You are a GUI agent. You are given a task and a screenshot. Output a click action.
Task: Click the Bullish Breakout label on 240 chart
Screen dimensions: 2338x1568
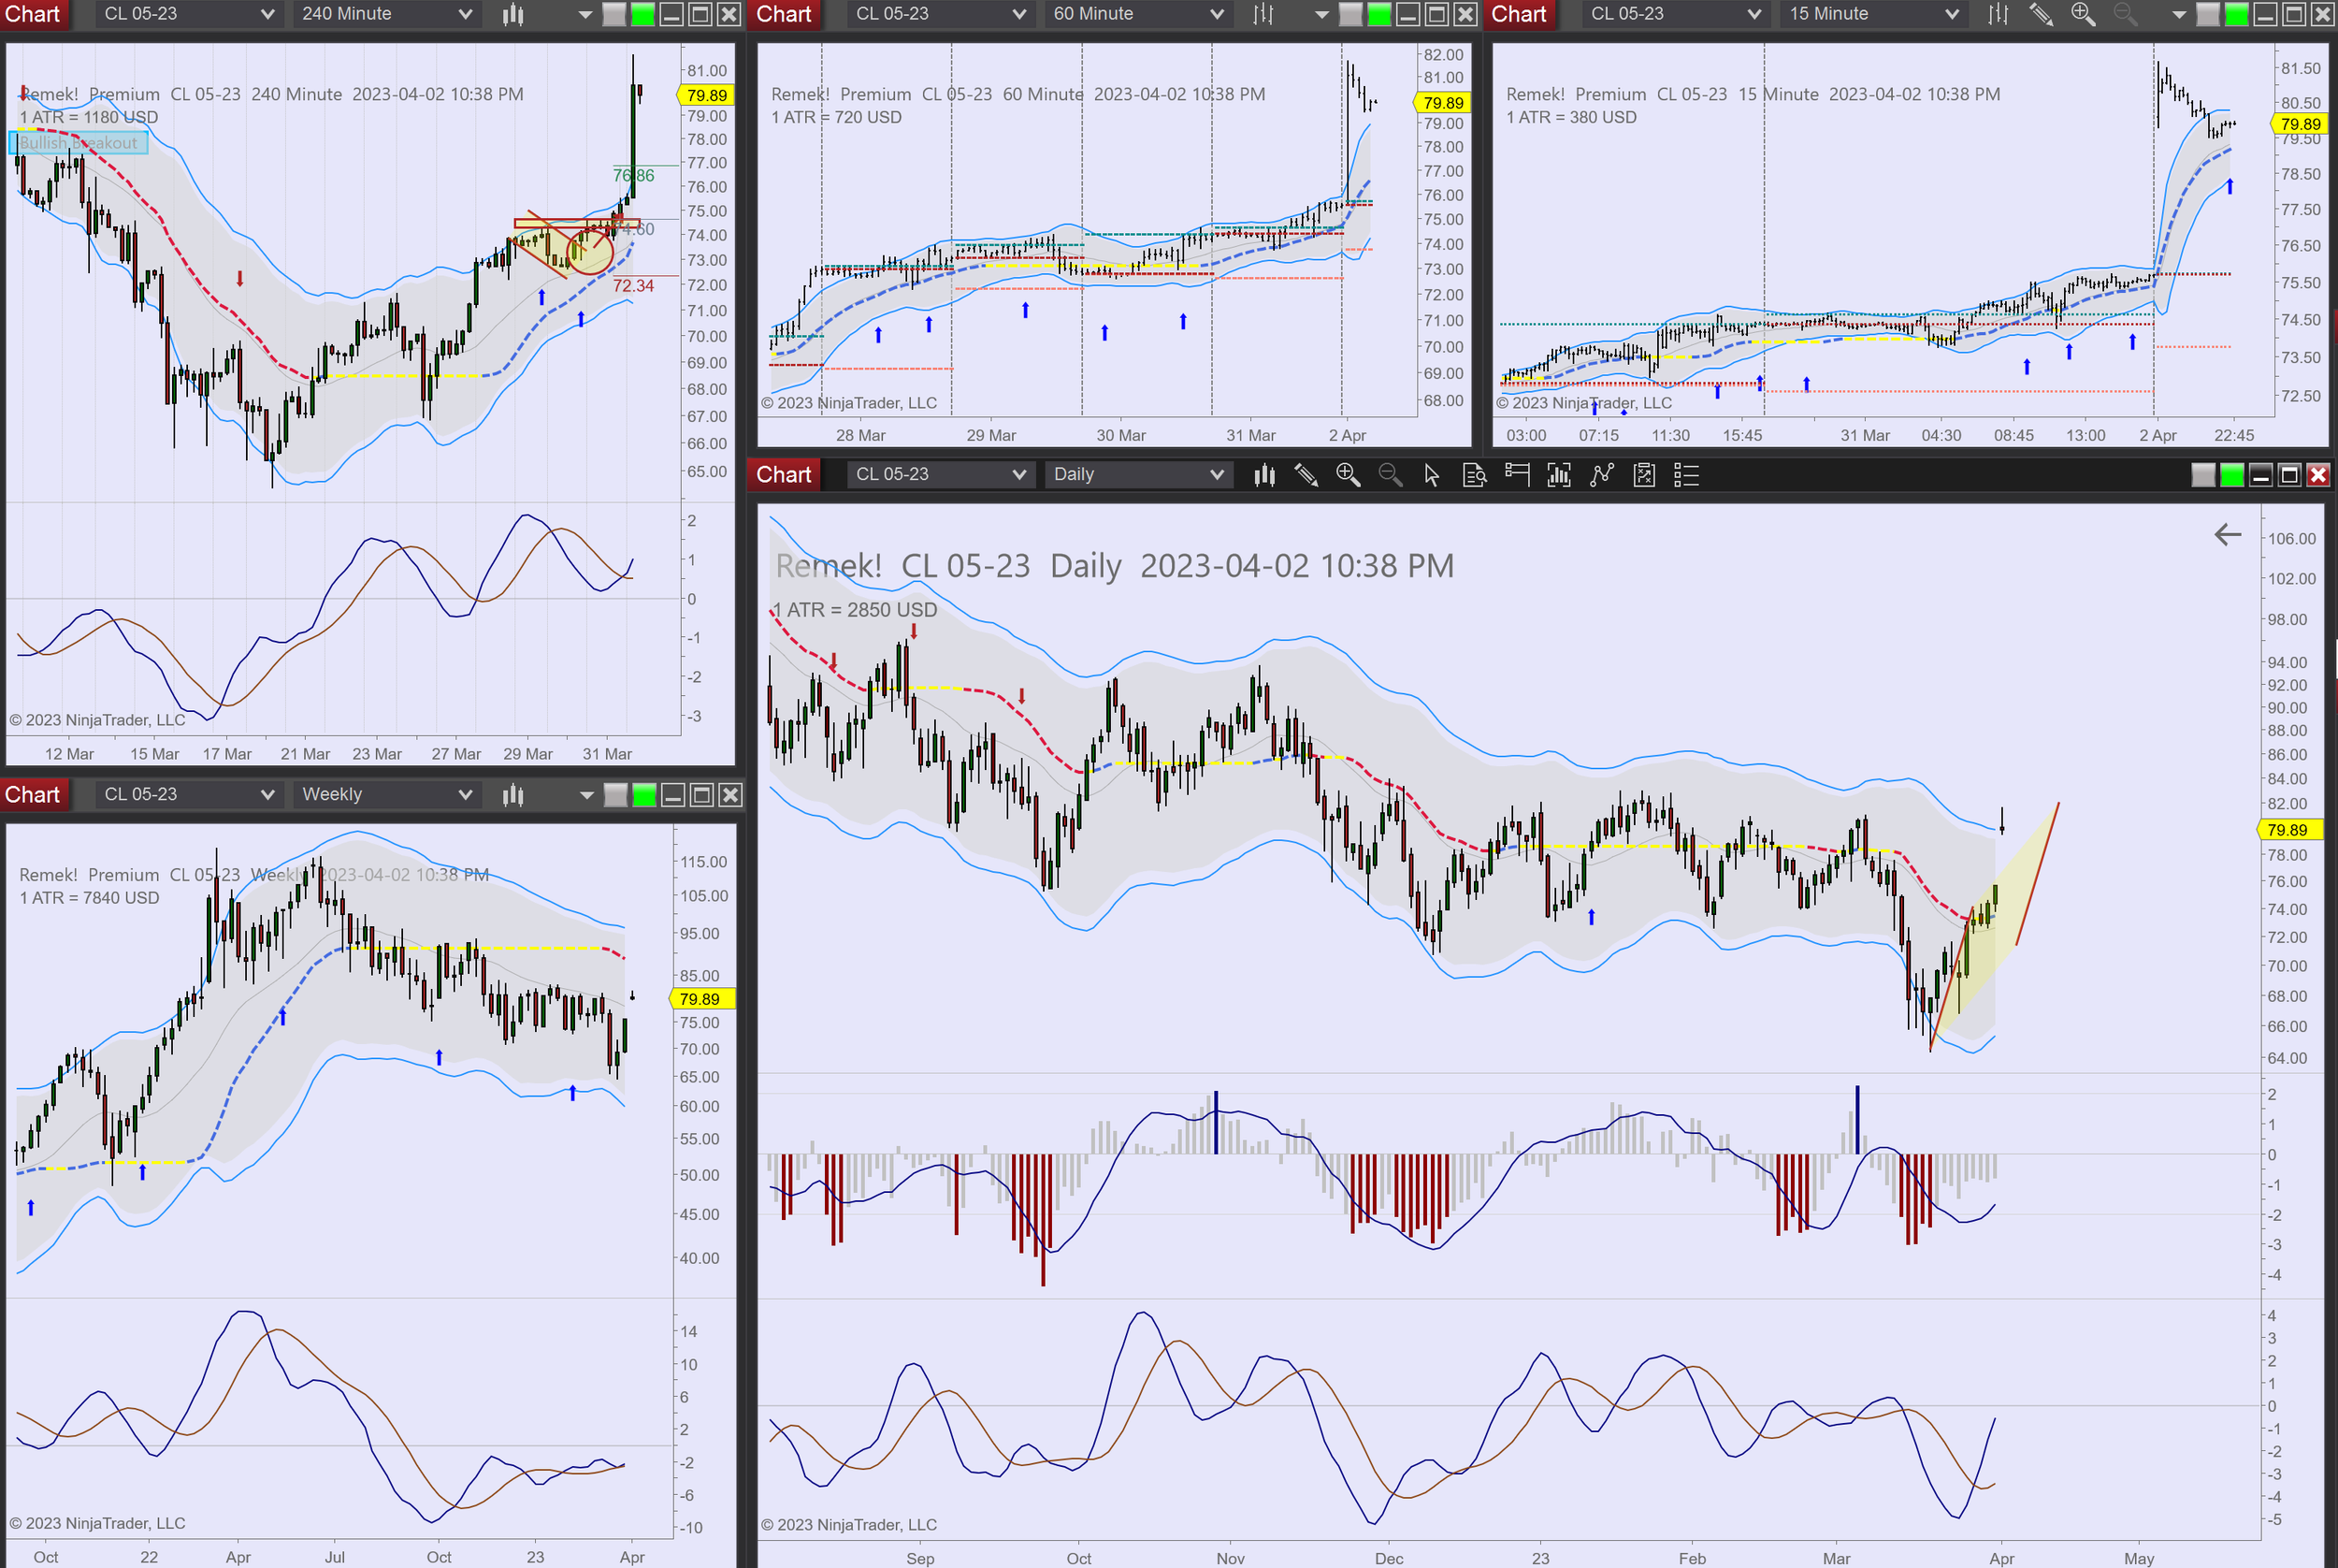[79, 143]
